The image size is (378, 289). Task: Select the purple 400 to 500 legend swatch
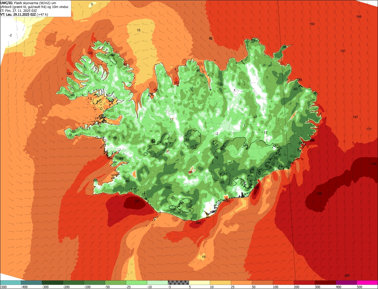(x=346, y=282)
